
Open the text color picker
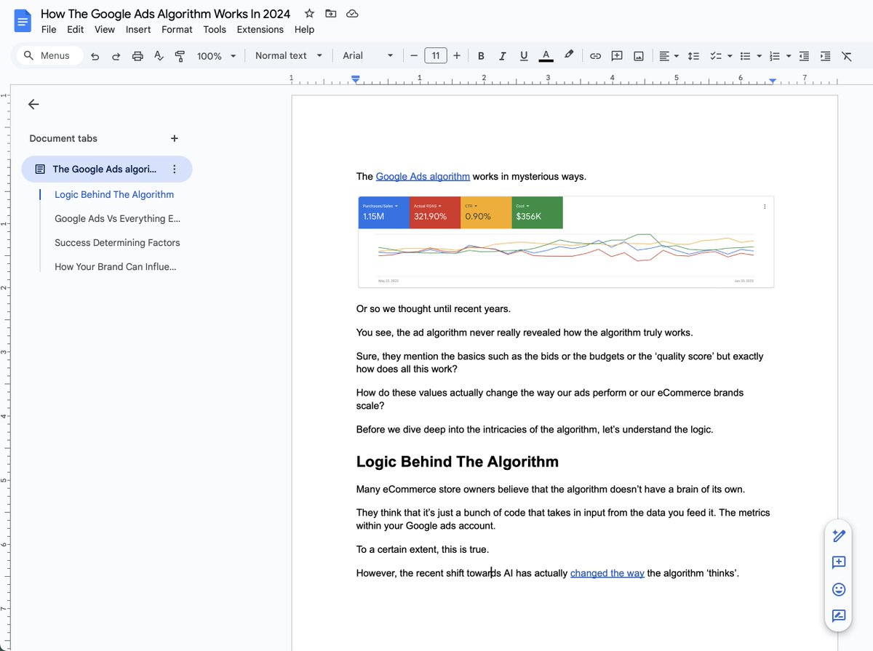tap(546, 56)
